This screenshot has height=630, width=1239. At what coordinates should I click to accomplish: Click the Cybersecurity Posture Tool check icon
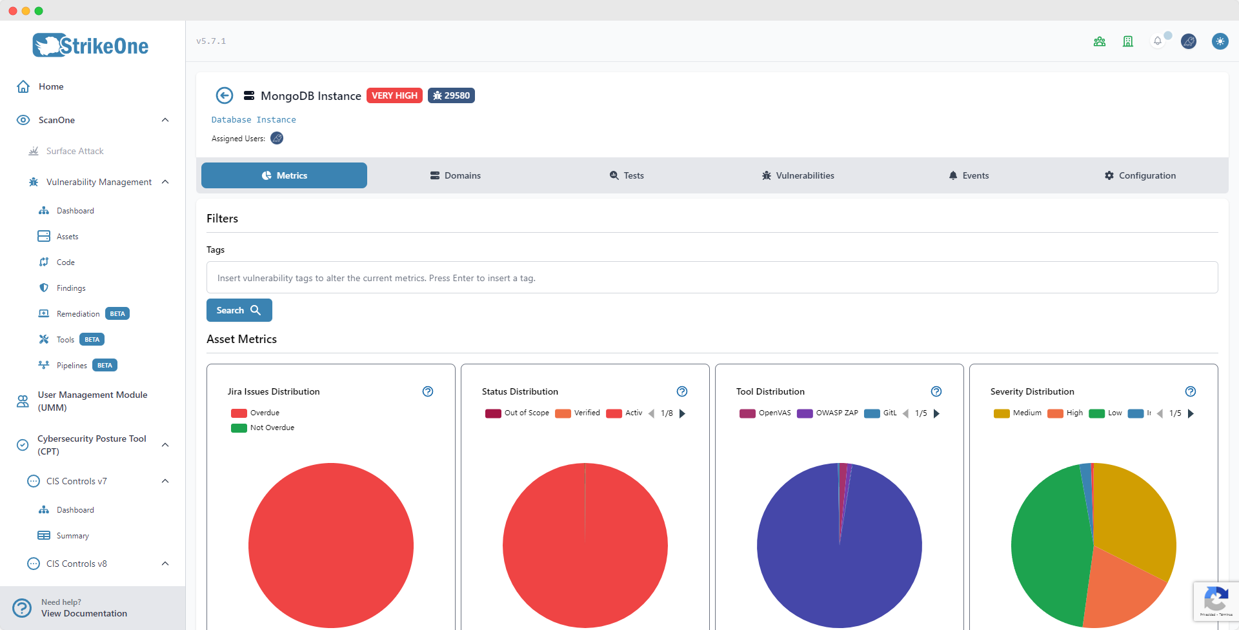[23, 445]
